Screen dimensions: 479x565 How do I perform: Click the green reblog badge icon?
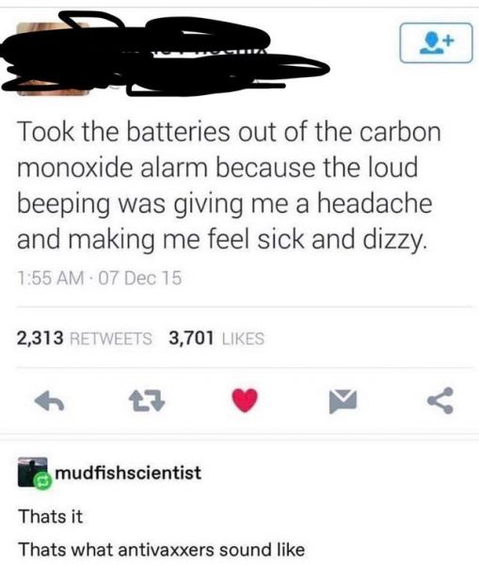pos(43,480)
